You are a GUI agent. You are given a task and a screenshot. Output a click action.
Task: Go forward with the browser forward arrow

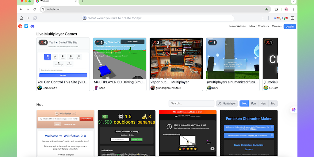(x=28, y=9)
